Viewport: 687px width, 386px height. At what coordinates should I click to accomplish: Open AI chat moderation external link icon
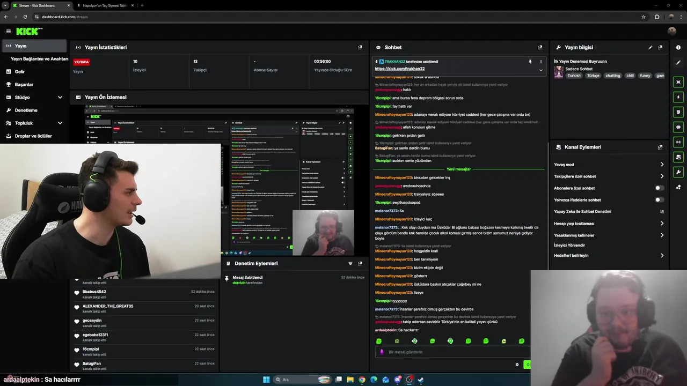tap(662, 211)
